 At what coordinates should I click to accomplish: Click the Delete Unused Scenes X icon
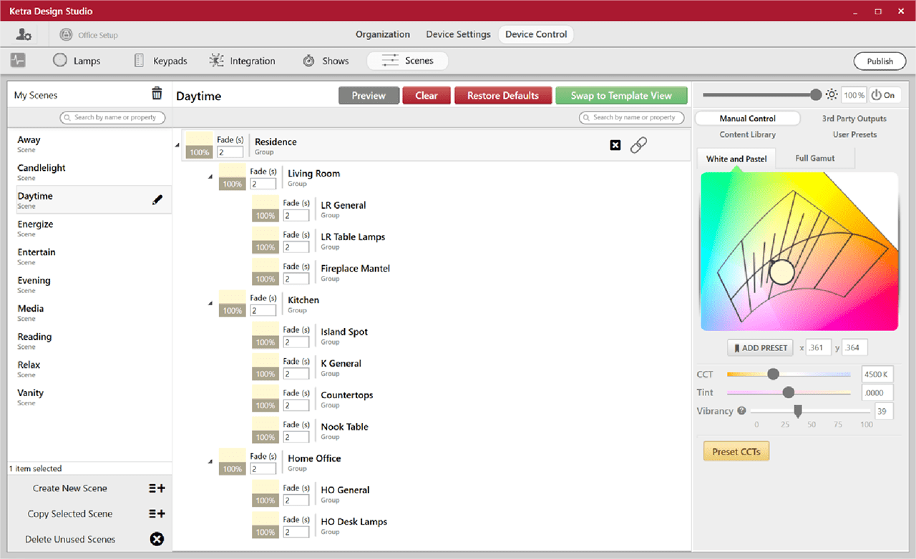pos(157,539)
